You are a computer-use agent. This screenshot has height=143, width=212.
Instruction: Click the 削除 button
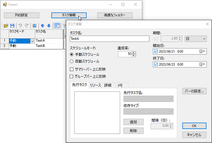pos(133,131)
